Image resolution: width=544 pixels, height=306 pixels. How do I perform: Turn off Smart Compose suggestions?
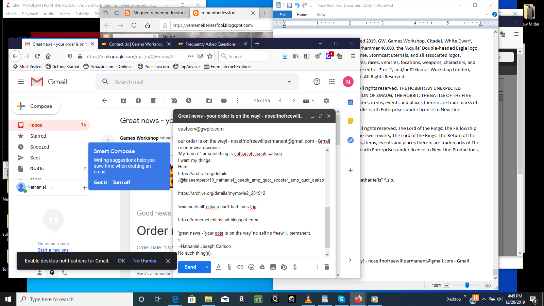coord(121,182)
